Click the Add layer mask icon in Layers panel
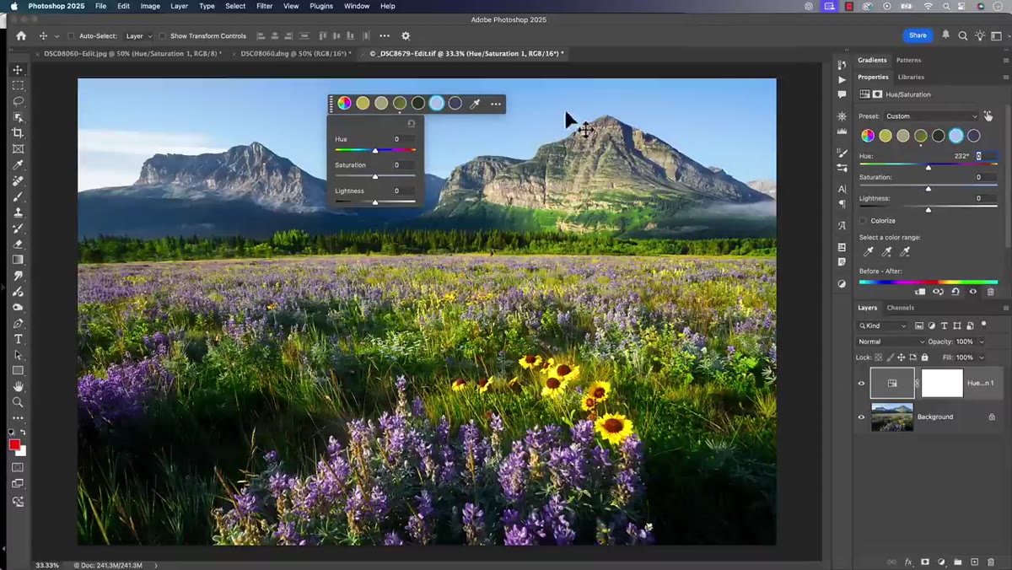 point(925,562)
